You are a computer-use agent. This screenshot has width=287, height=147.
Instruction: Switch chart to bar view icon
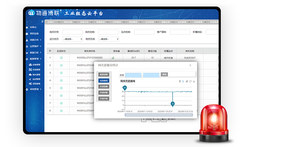(187, 81)
